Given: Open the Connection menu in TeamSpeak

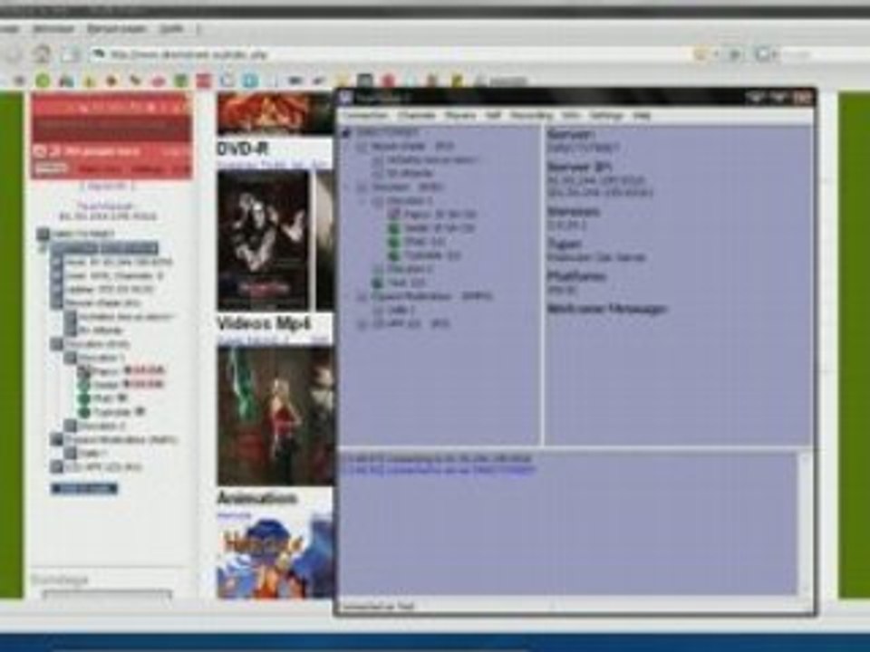Looking at the screenshot, I should 365,115.
